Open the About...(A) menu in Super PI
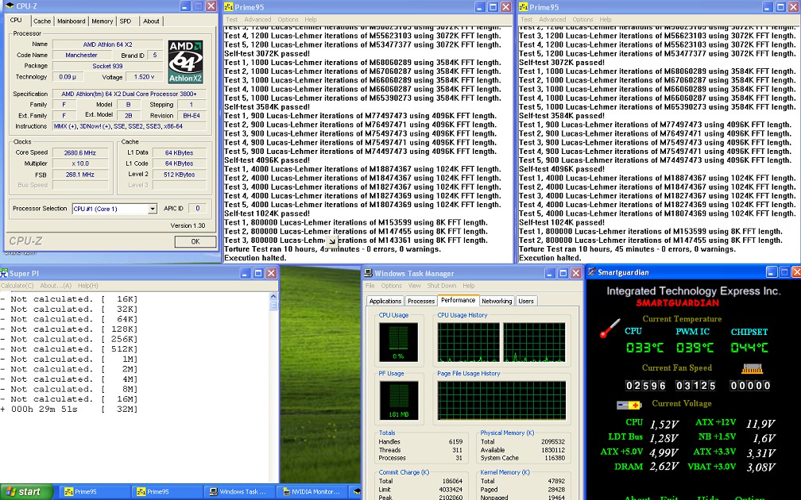Viewport: 801px width, 500px height. (56, 286)
